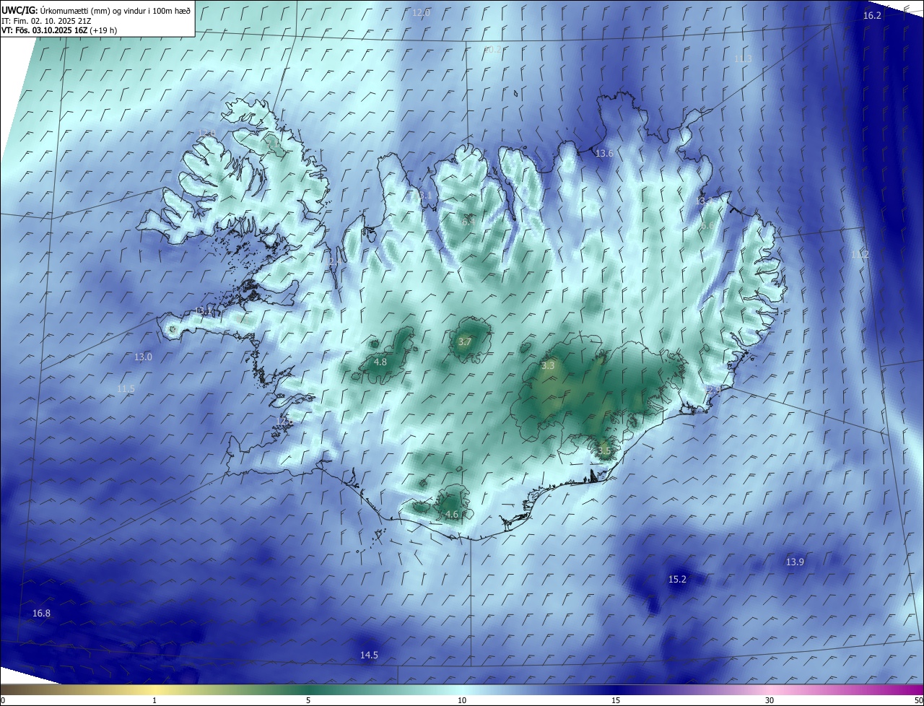Click the VT: Fös. 03.10.2025 16Z line
This screenshot has height=706, width=924.
point(59,30)
